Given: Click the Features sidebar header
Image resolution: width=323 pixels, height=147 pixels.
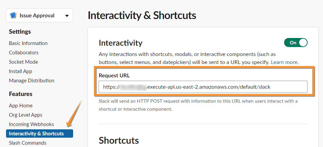Looking at the screenshot, I should pos(20,94).
